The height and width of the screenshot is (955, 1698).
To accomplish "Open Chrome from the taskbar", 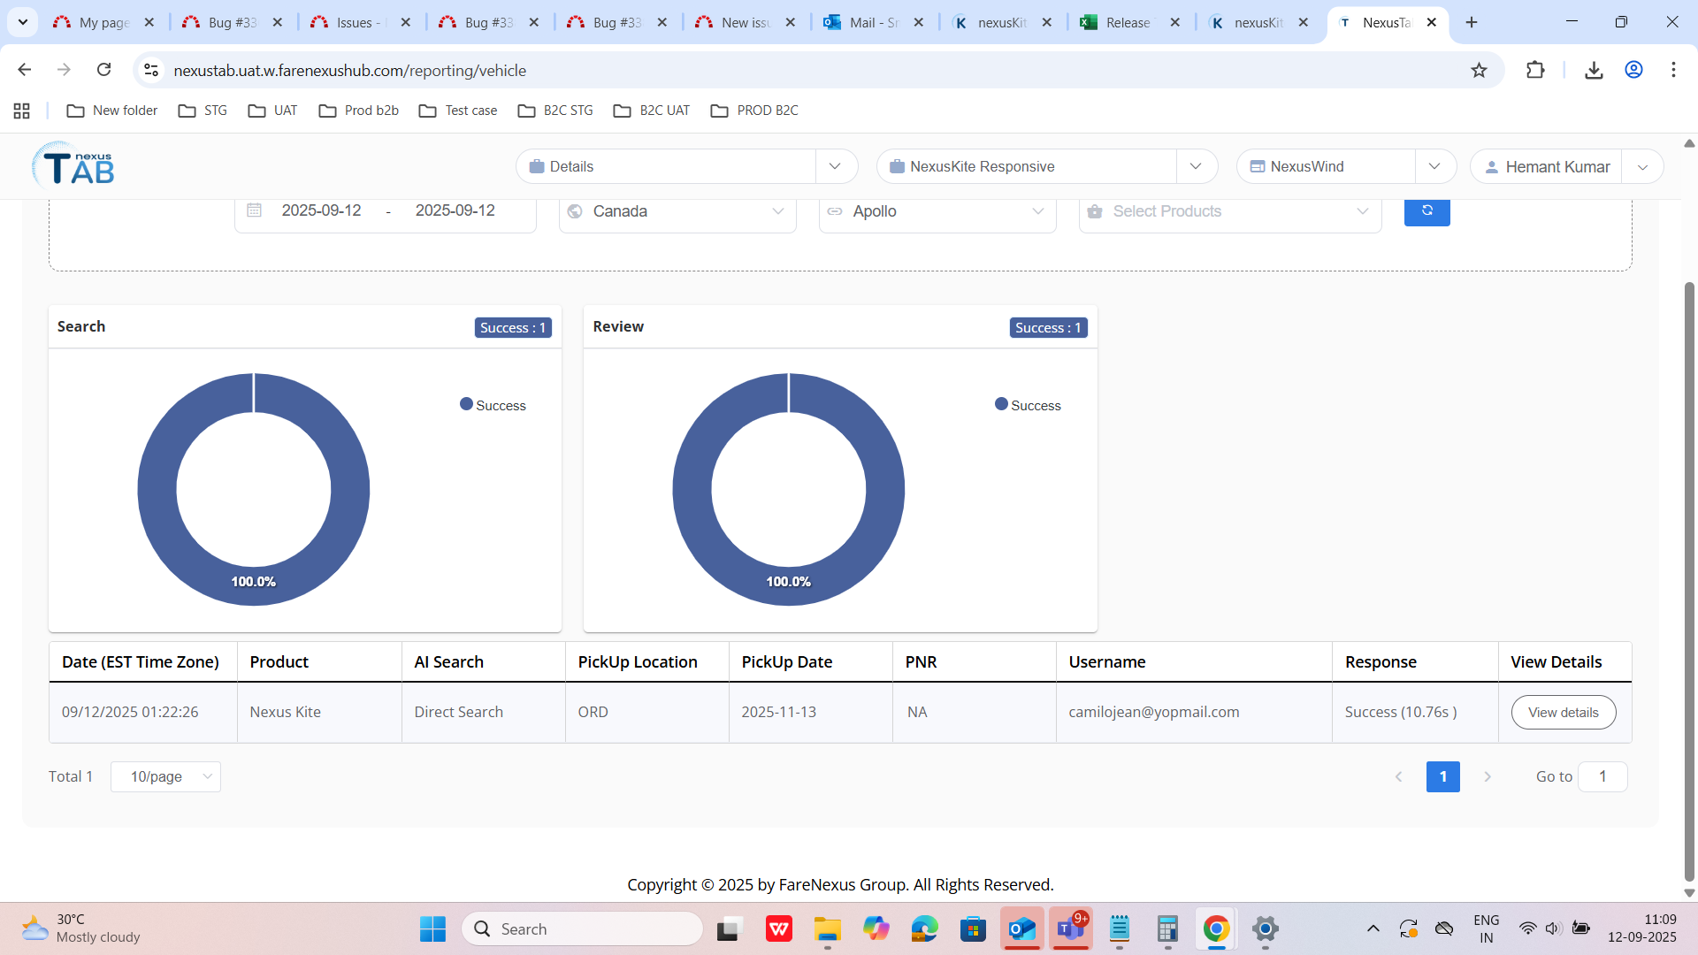I will click(1216, 928).
